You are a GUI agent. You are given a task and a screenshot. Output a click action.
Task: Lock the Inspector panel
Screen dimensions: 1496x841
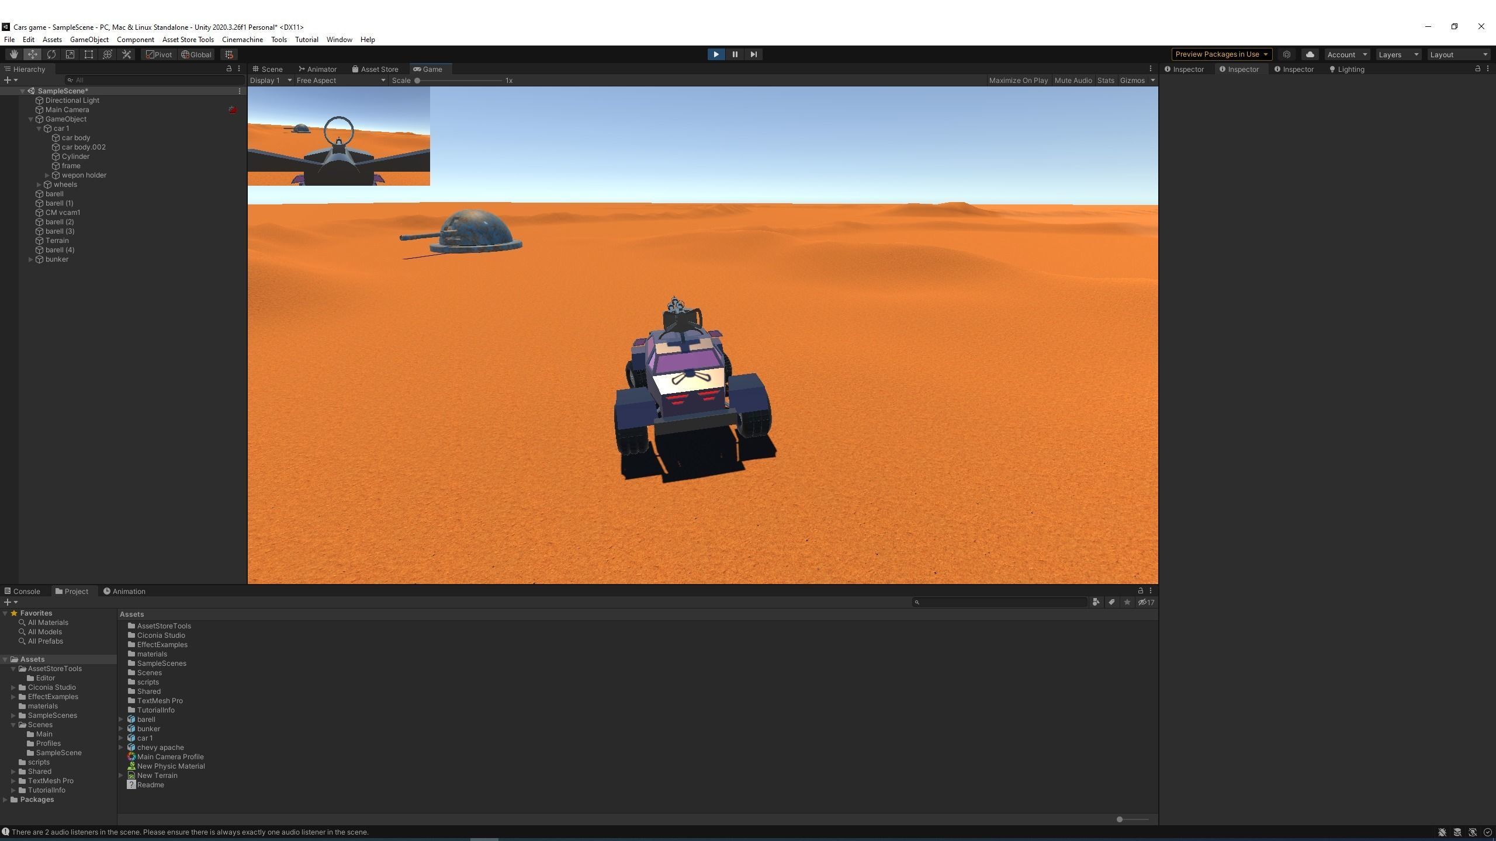tap(1478, 69)
